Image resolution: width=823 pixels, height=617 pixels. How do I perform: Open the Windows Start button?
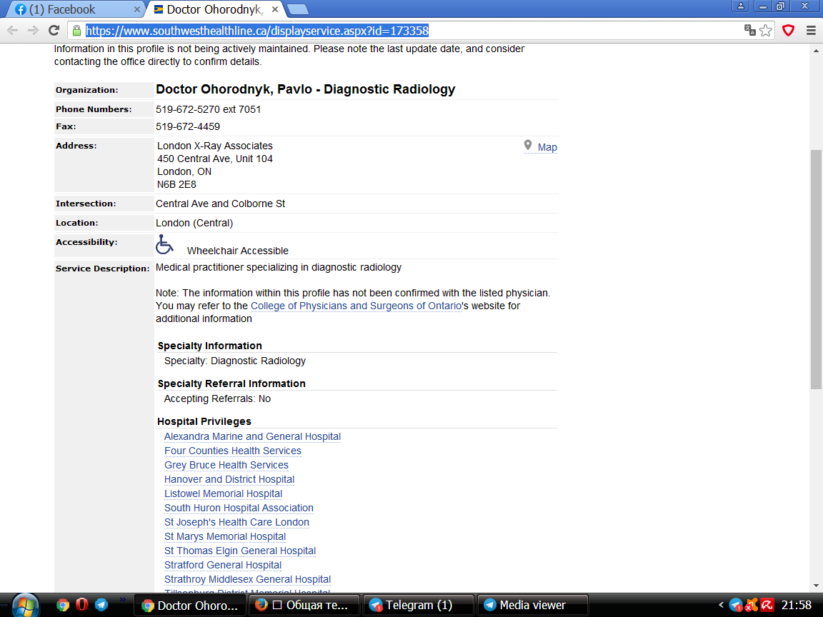[24, 606]
